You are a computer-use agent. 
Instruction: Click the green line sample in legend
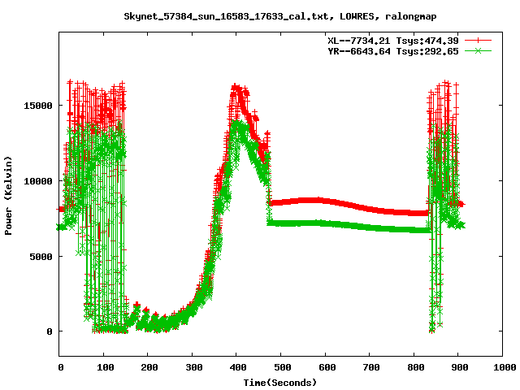tap(478, 50)
